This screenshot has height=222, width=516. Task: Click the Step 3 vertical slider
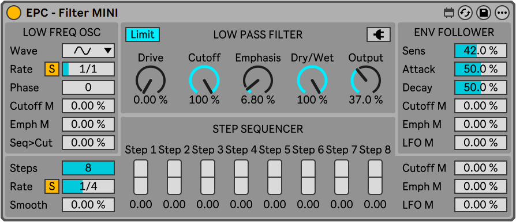click(208, 177)
